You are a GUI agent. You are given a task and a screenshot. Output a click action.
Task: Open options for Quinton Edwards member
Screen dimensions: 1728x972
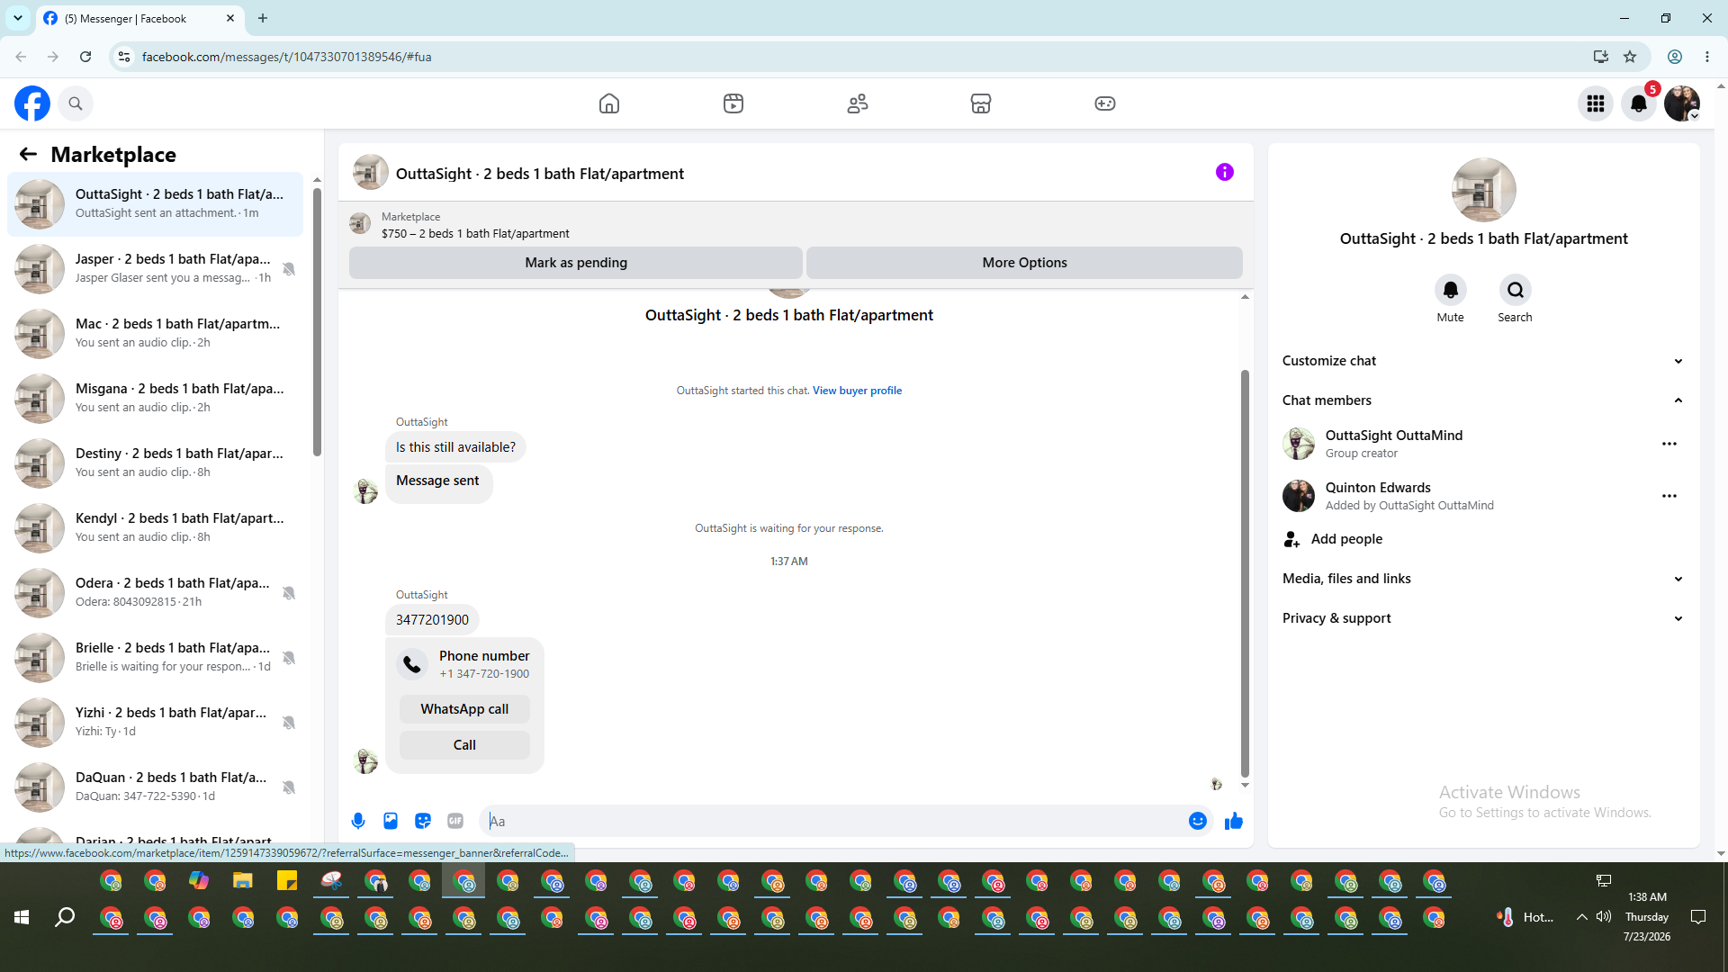(x=1669, y=496)
